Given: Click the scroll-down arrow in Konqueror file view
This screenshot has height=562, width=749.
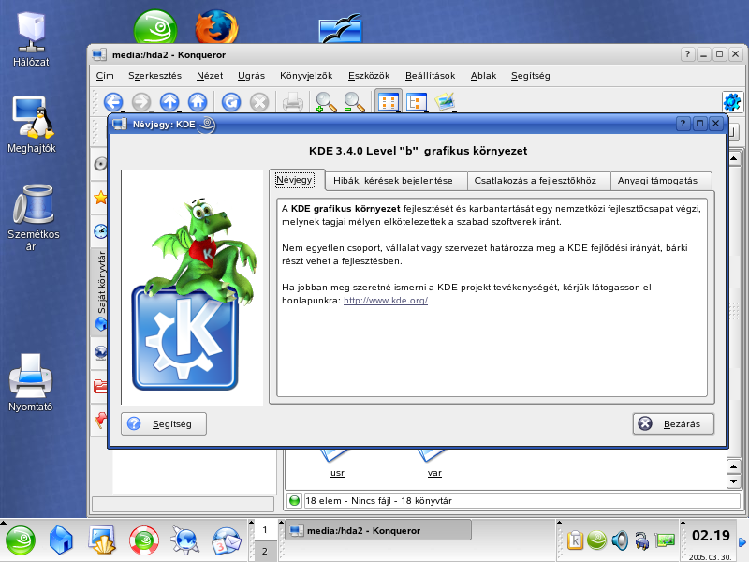Looking at the screenshot, I should point(734,481).
